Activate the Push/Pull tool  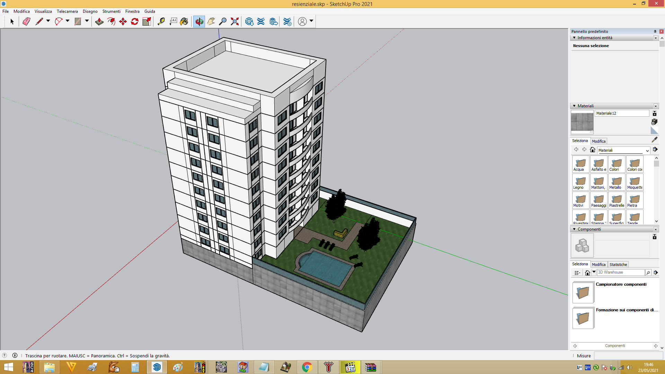tap(99, 21)
